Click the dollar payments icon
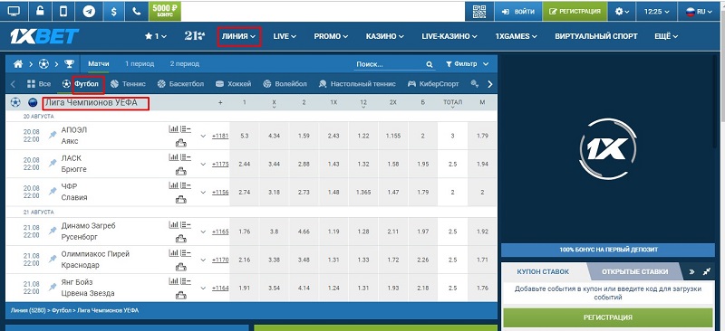 tap(113, 12)
